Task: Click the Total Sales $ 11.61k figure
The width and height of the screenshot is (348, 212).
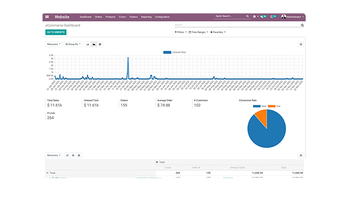Action: tap(55, 105)
